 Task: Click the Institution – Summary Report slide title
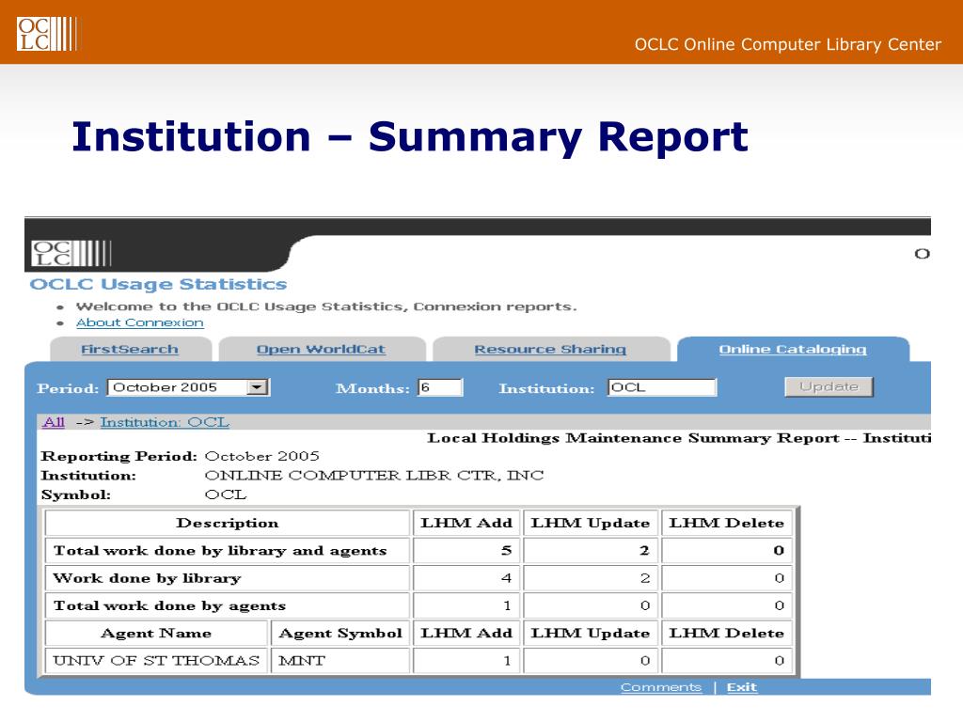click(410, 136)
